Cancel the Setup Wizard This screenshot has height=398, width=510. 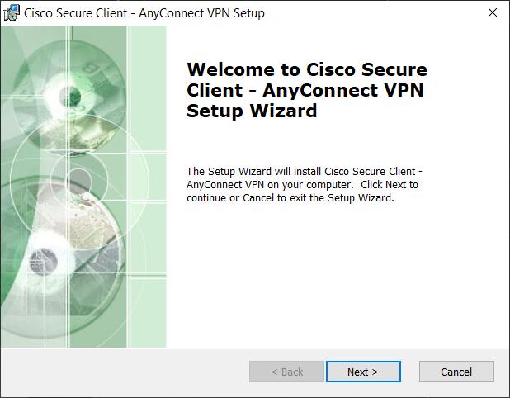click(x=456, y=372)
